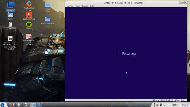Click the USB devices status icon in VirtualBox
190x107 pixels.
pyautogui.click(x=159, y=100)
